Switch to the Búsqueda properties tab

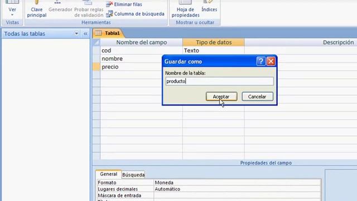pos(133,175)
